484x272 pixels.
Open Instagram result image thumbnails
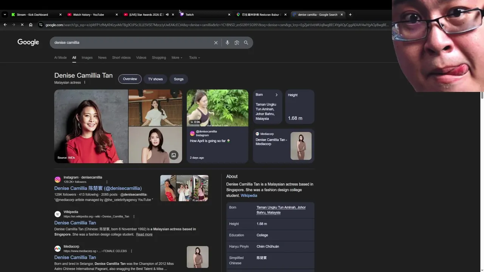click(x=184, y=188)
